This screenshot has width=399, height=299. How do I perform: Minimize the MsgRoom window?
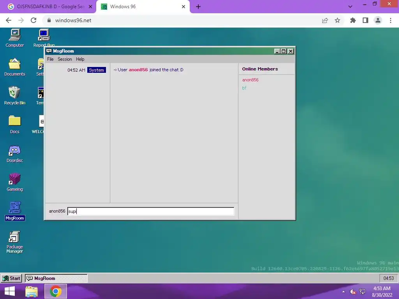[x=277, y=51]
